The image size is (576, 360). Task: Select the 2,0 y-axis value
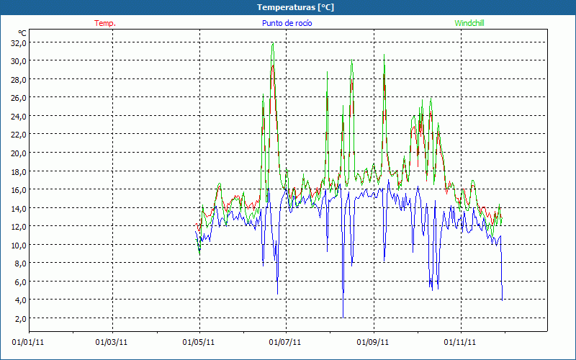click(21, 318)
